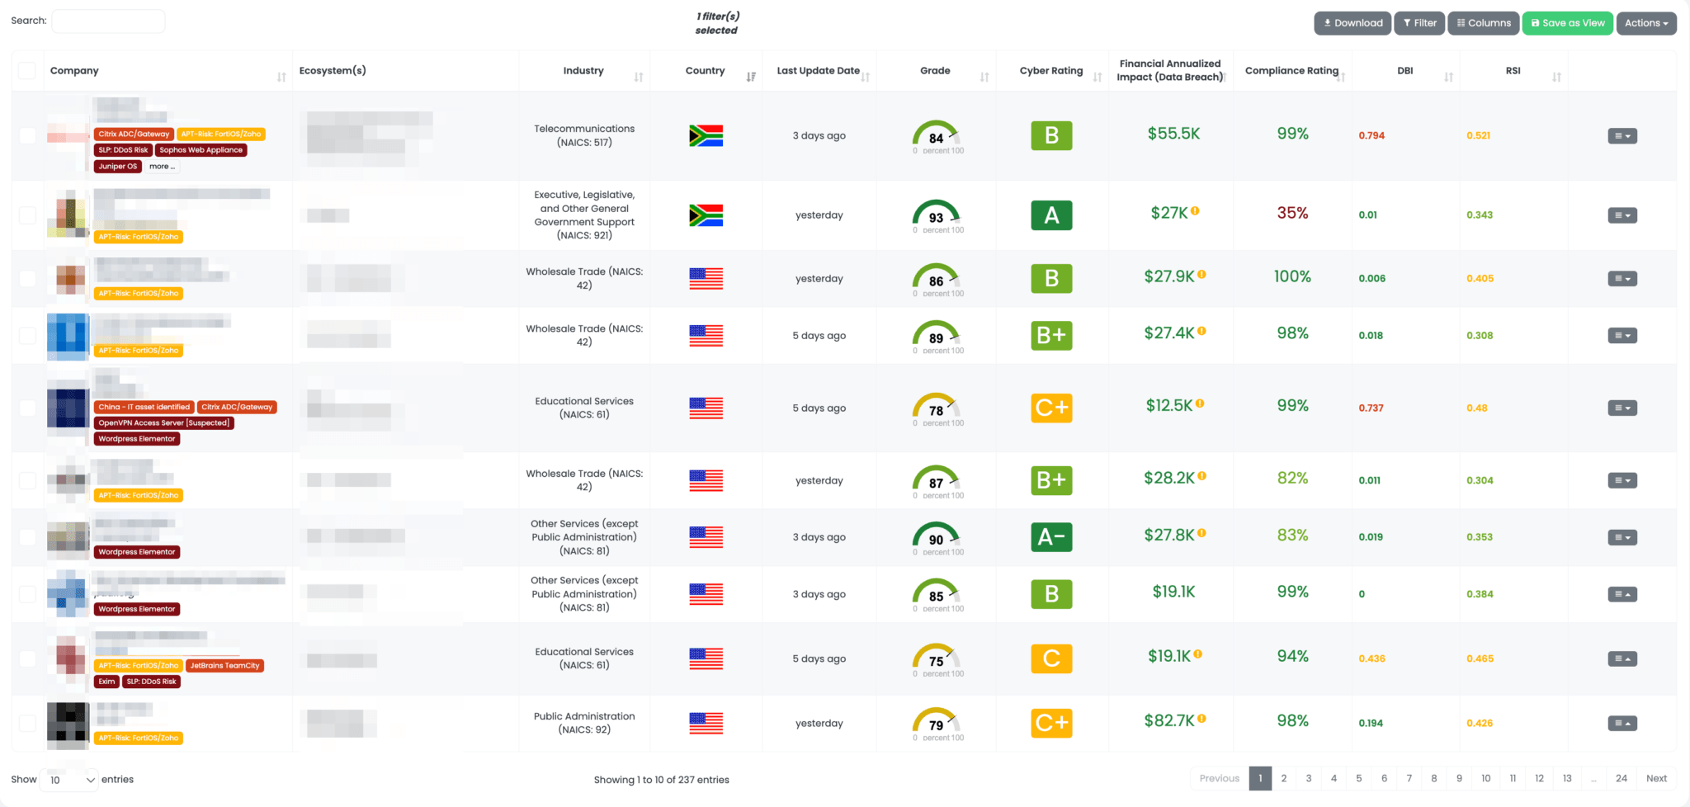The width and height of the screenshot is (1690, 807).
Task: Click the Grade column sort icon
Action: click(x=984, y=77)
